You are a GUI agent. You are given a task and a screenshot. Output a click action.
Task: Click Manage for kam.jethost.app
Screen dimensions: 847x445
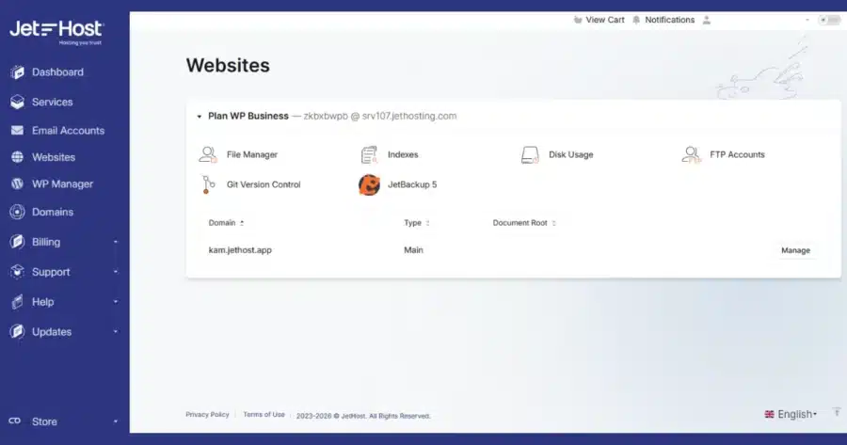[795, 250]
